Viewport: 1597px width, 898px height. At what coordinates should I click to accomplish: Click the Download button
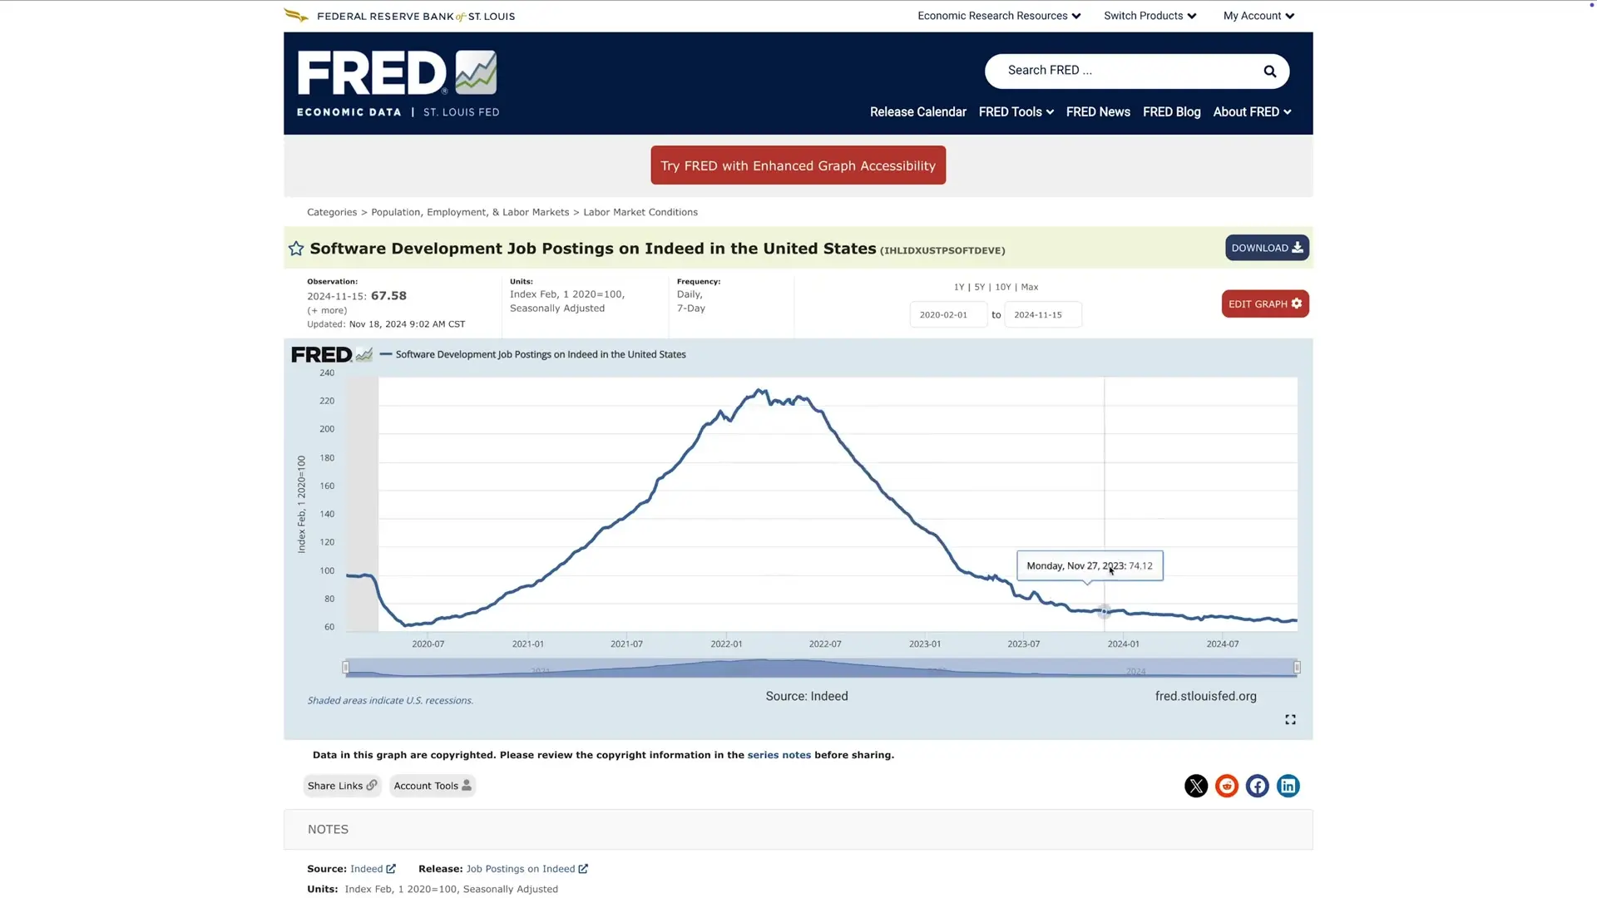[1267, 248]
